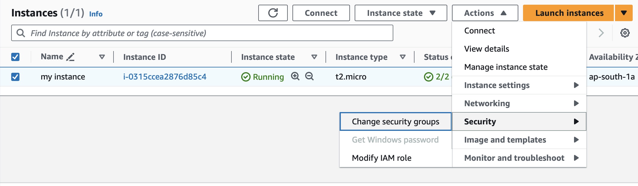638x186 pixels.
Task: Choose Modify IAM role menu item
Action: click(x=382, y=158)
